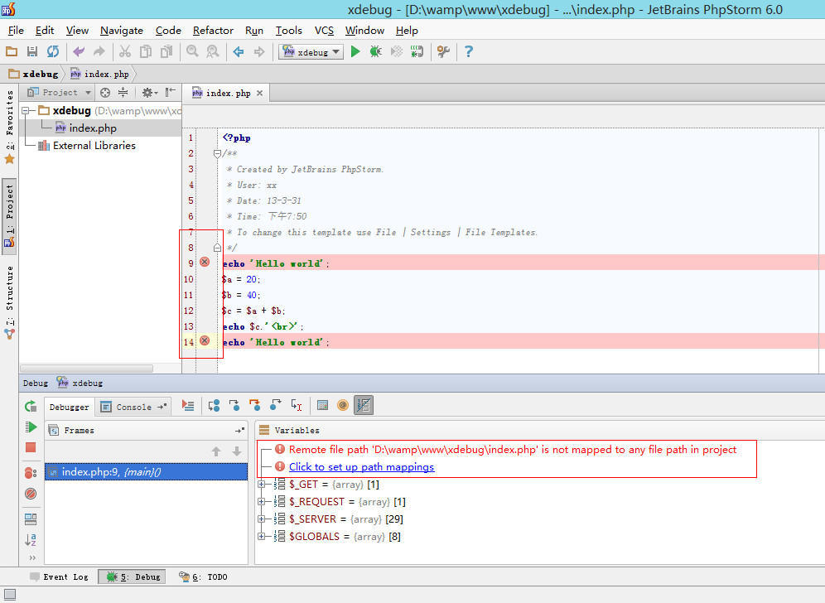Click Show Execution Point icon
This screenshot has height=603, width=825.
[x=188, y=405]
